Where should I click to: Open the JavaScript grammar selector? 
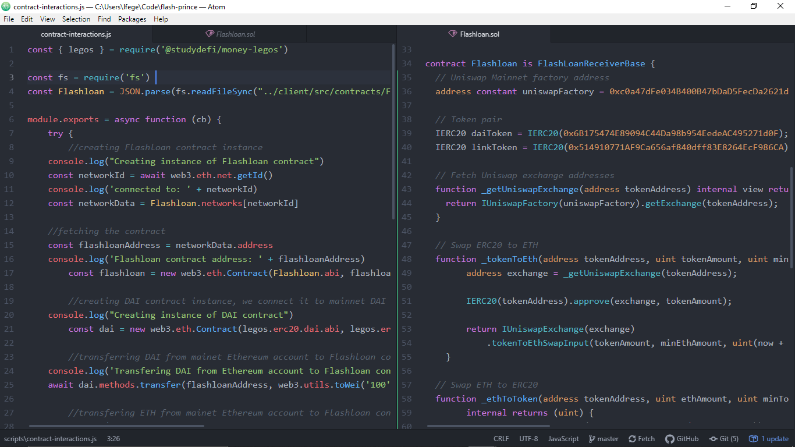coord(563,439)
